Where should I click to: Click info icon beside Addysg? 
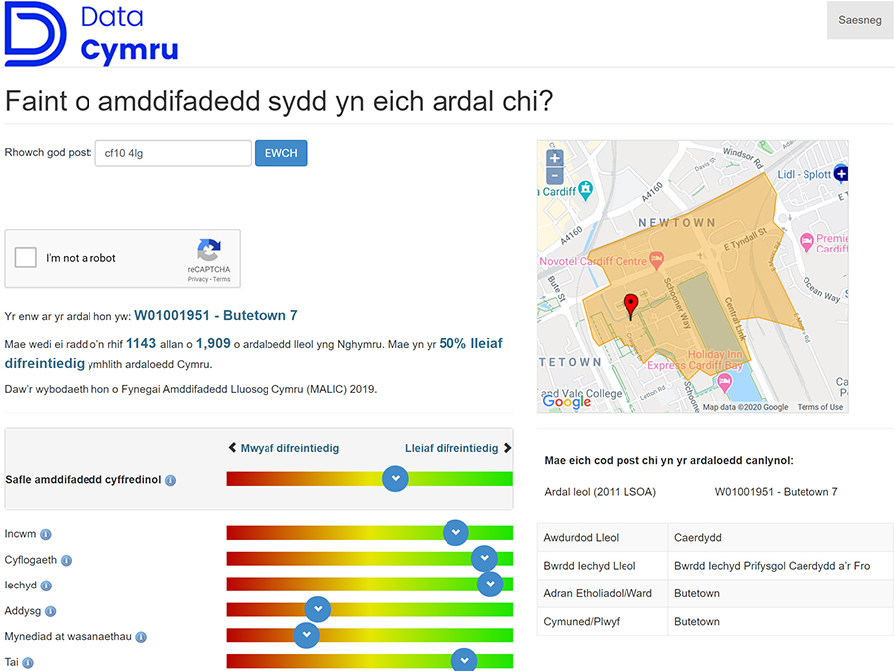pos(50,612)
